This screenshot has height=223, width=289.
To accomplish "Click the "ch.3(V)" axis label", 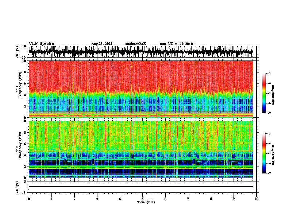I will click(18, 187).
